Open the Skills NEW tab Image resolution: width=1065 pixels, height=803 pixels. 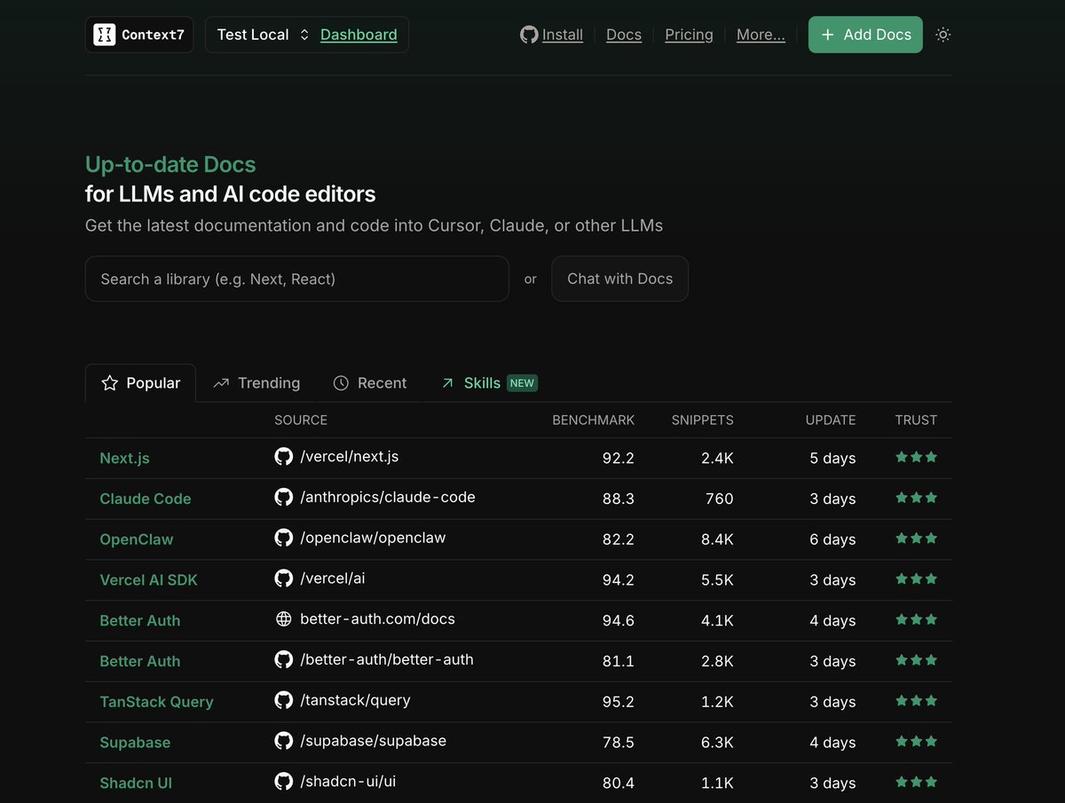489,383
